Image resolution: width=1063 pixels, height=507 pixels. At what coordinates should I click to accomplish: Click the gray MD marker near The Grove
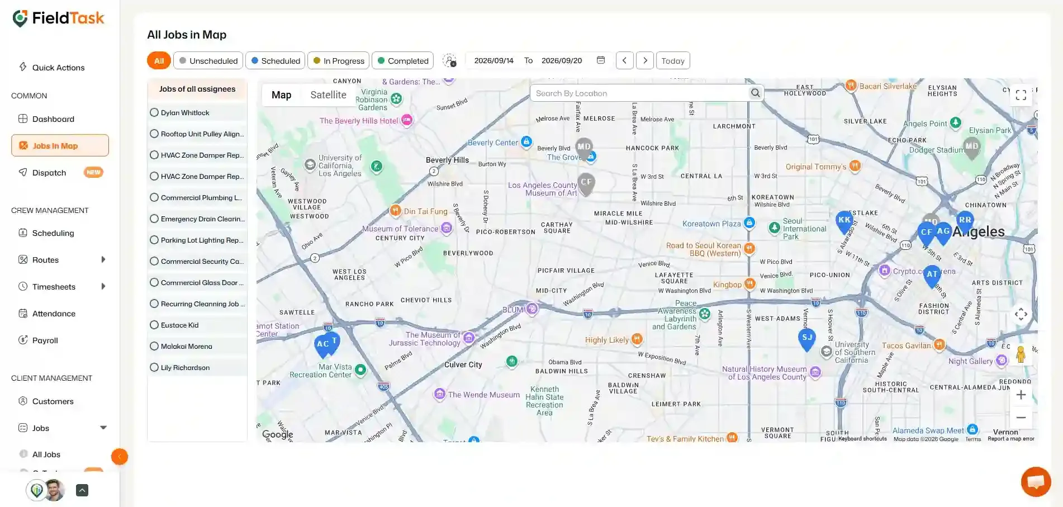click(x=583, y=148)
